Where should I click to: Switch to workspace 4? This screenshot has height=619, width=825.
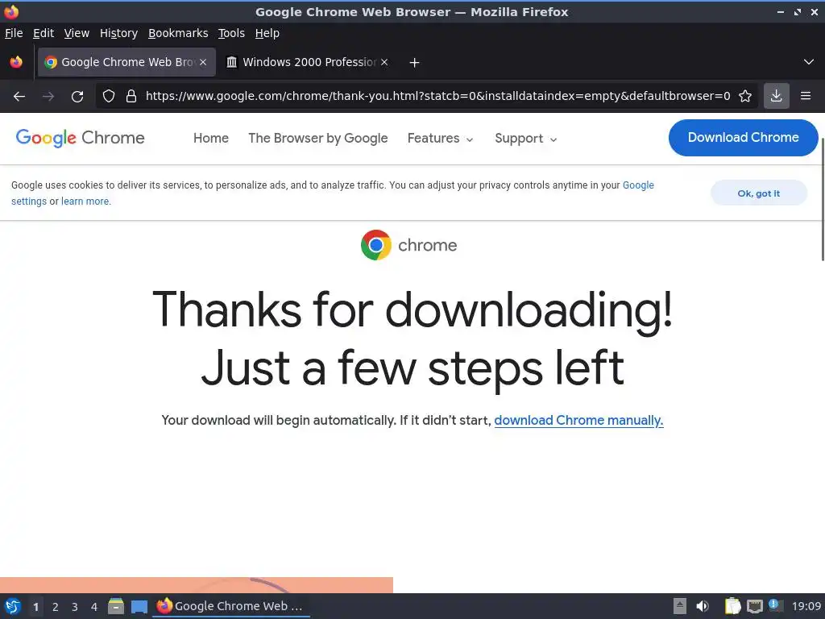tap(94, 607)
